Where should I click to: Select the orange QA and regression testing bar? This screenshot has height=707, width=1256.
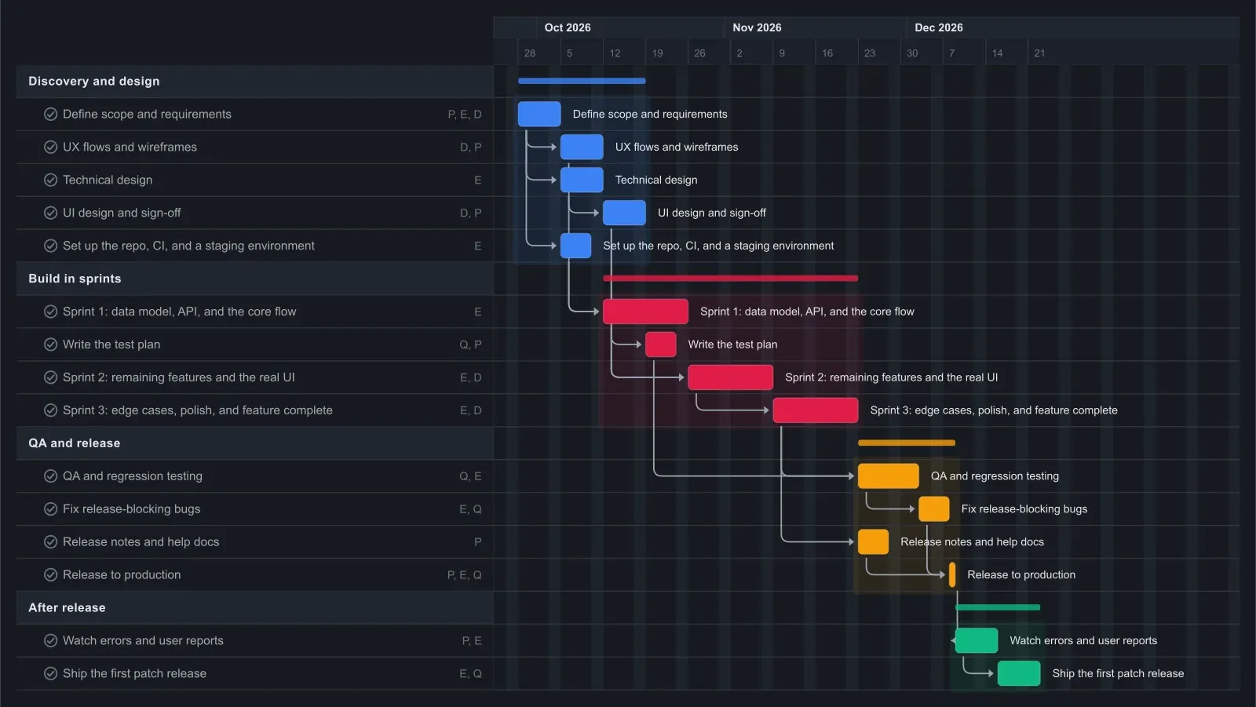tap(889, 476)
